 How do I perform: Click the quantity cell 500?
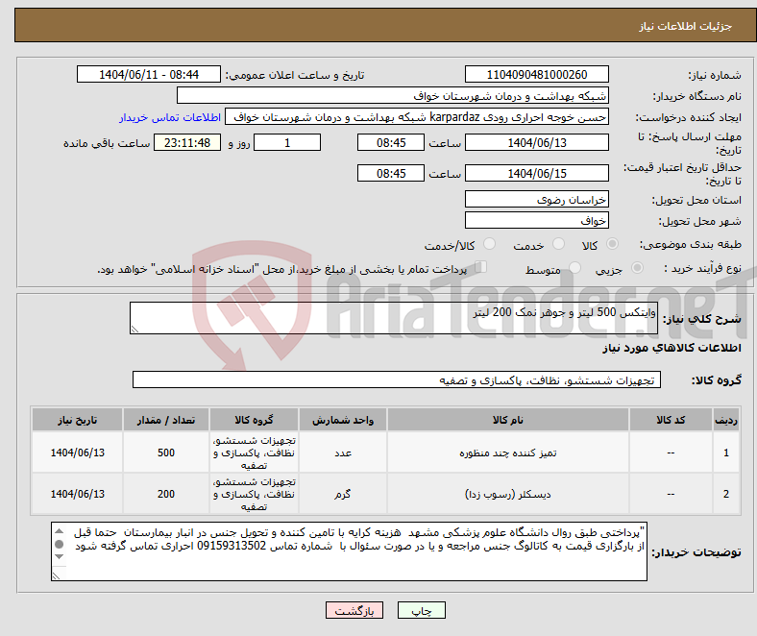[166, 453]
